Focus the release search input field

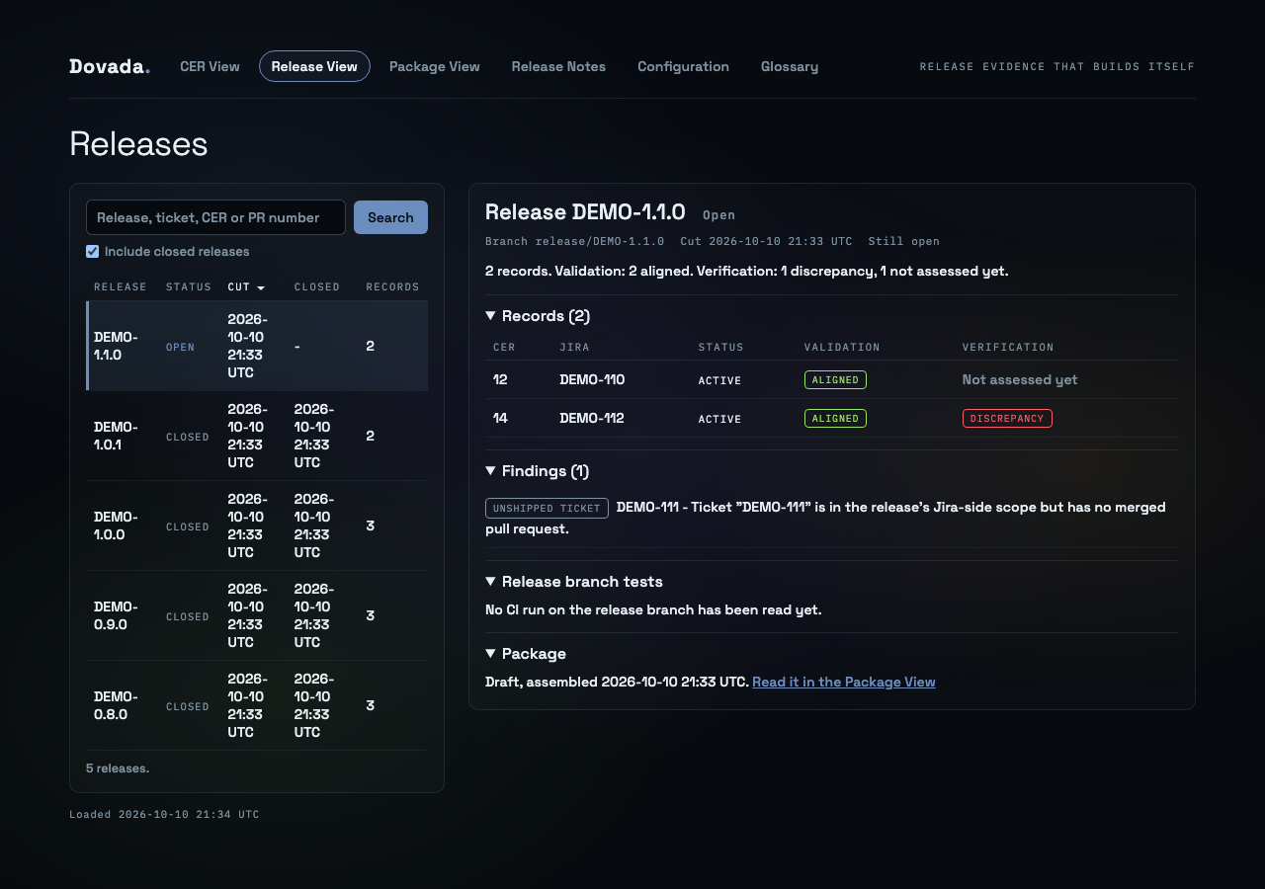215,217
